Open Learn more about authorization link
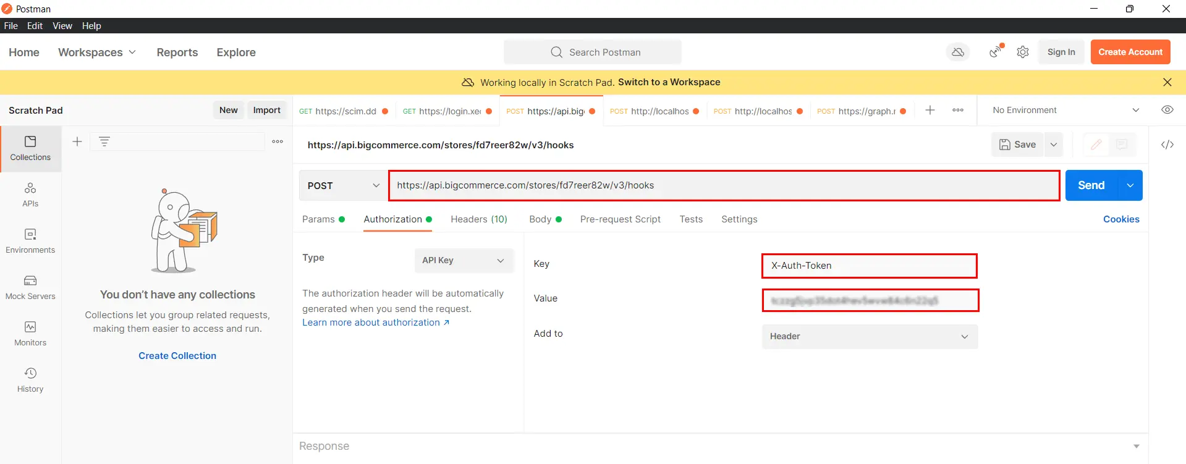The width and height of the screenshot is (1186, 464). pos(376,323)
